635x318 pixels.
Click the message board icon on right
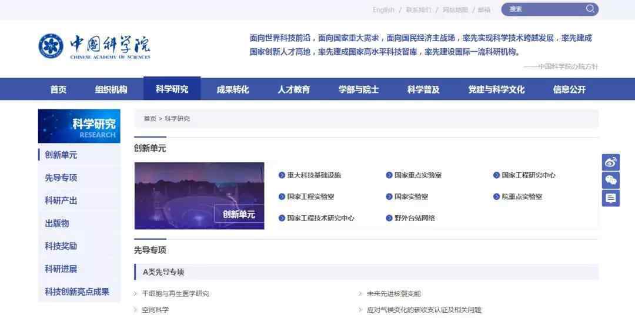tap(611, 198)
